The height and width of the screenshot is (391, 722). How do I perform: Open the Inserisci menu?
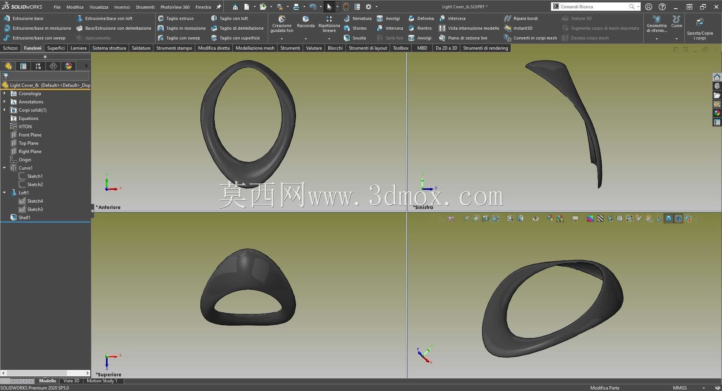(x=122, y=7)
